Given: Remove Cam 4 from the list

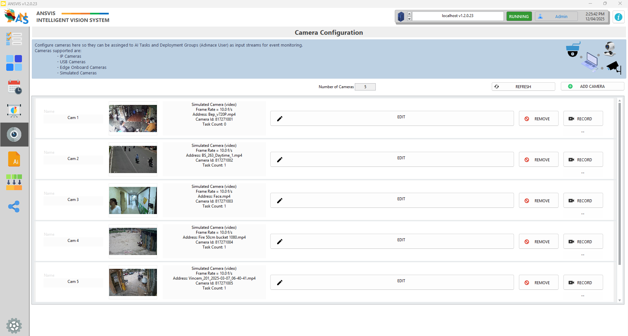Looking at the screenshot, I should [x=538, y=242].
